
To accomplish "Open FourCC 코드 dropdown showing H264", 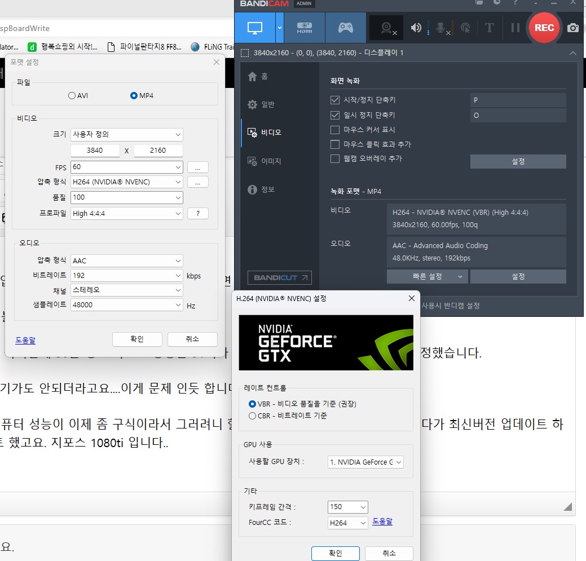I will 348,523.
